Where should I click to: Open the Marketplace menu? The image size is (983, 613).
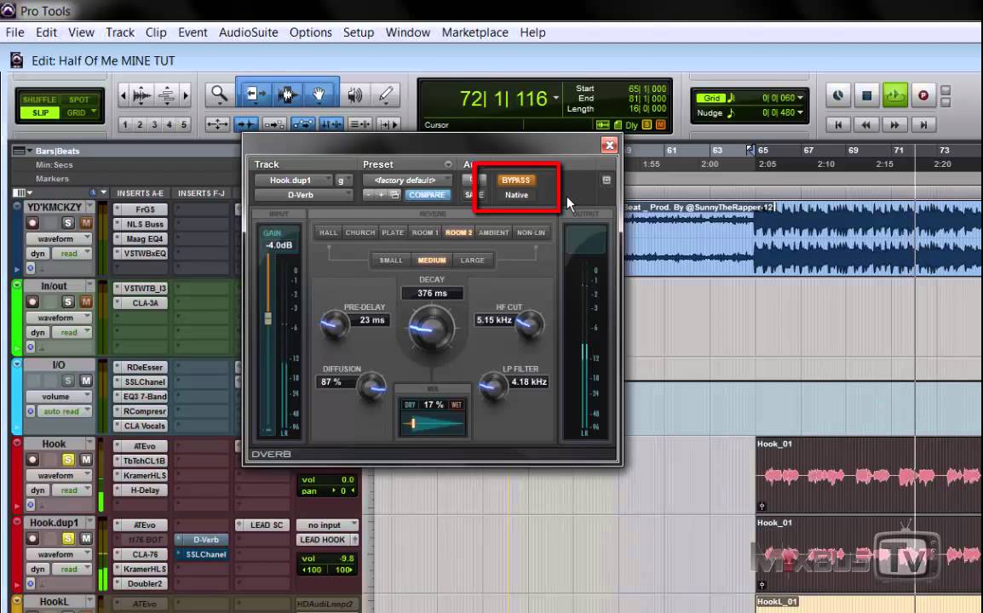pos(474,32)
